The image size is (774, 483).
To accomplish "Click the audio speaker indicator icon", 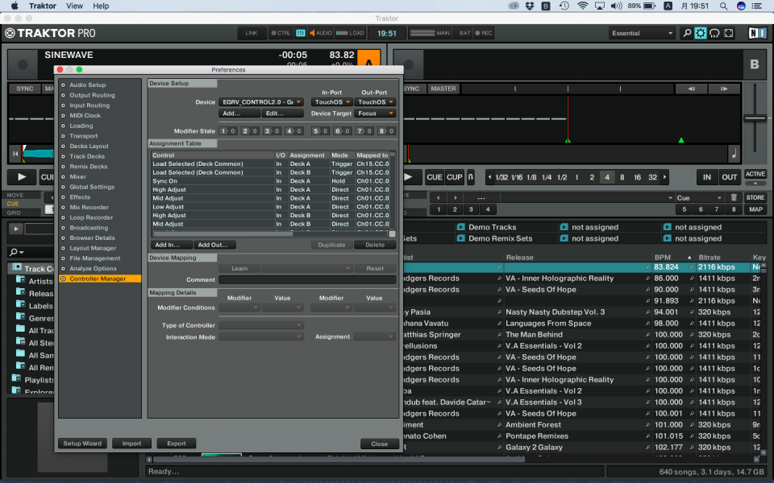I will (312, 33).
